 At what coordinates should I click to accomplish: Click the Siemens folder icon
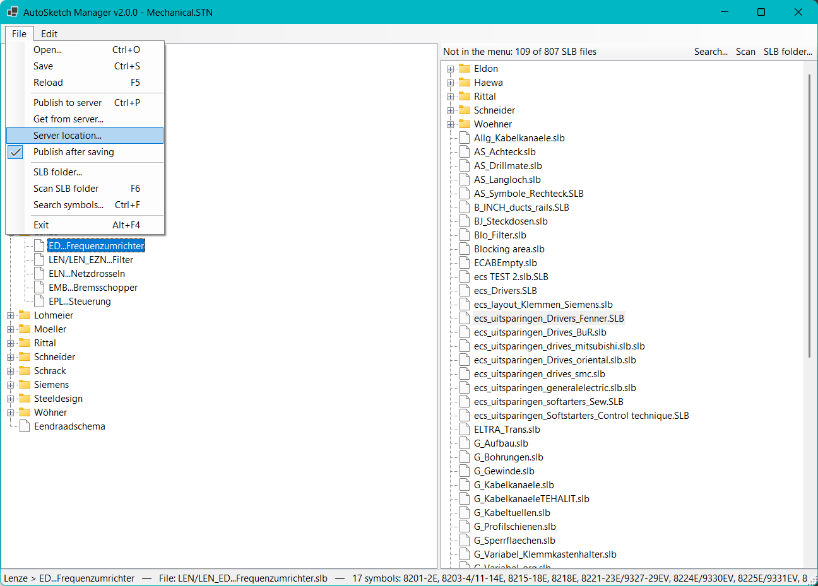click(x=25, y=384)
